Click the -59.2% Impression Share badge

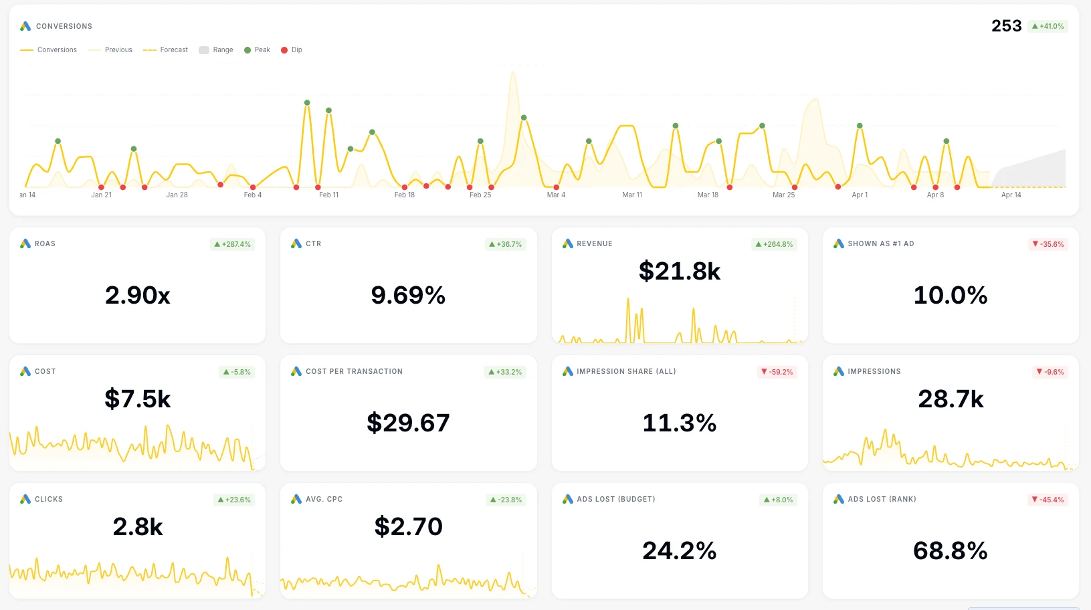pyautogui.click(x=777, y=373)
